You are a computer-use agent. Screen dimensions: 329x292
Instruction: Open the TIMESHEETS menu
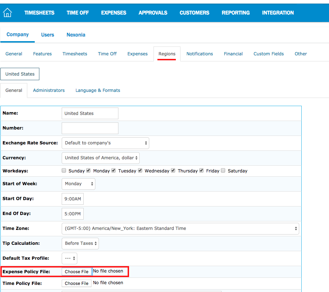click(39, 13)
